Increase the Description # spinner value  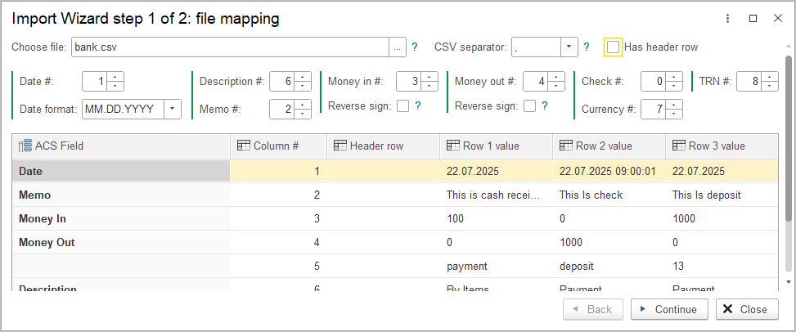304,78
